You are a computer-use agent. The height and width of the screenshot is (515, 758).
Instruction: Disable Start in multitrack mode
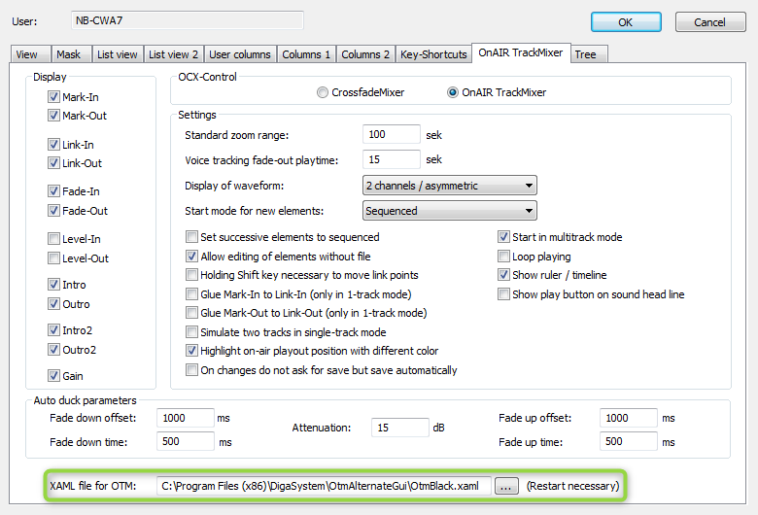click(x=503, y=237)
